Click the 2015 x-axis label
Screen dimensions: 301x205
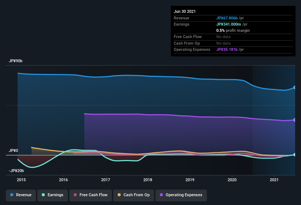pos(21,180)
